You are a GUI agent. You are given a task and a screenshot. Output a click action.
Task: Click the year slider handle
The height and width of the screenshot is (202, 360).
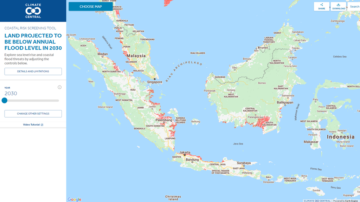[5, 100]
